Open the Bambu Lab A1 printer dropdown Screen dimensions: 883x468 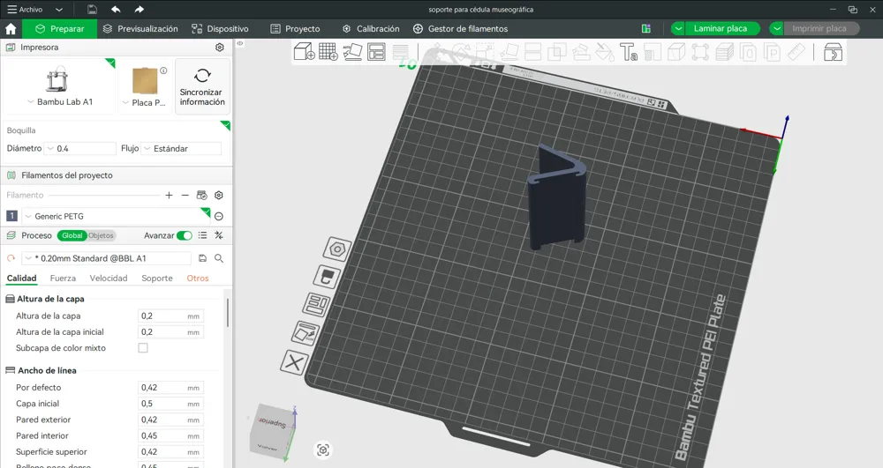point(60,101)
